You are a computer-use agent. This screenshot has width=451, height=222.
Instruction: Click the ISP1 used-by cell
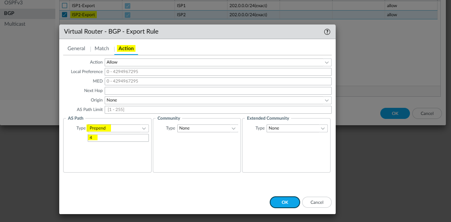pyautogui.click(x=201, y=6)
